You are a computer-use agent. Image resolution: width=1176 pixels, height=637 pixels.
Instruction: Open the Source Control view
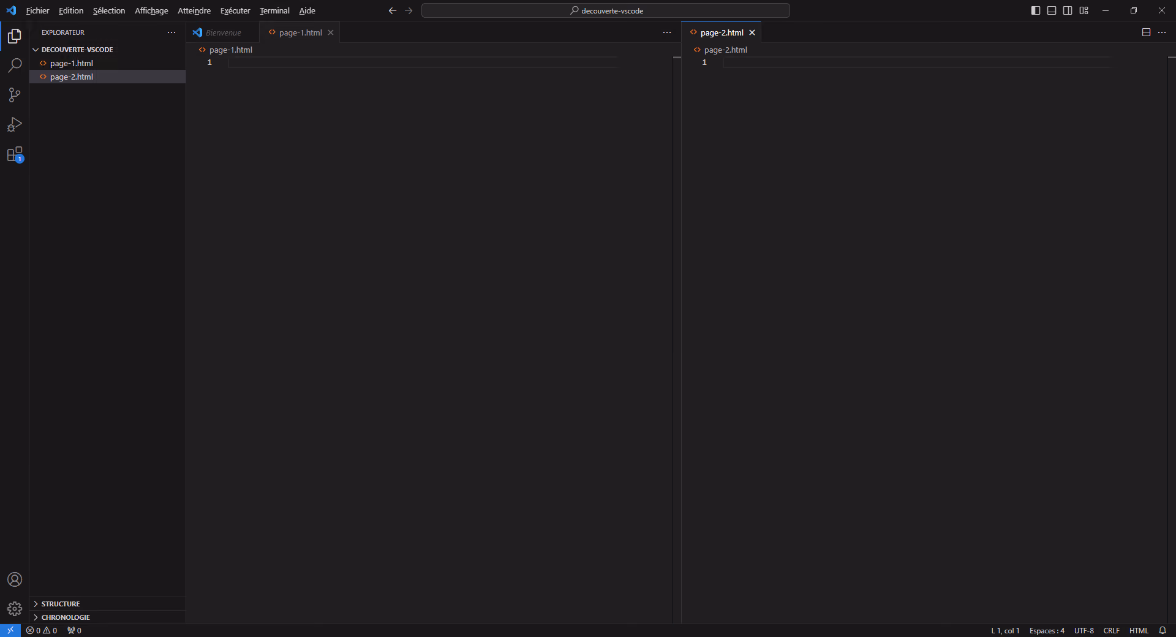coord(15,95)
